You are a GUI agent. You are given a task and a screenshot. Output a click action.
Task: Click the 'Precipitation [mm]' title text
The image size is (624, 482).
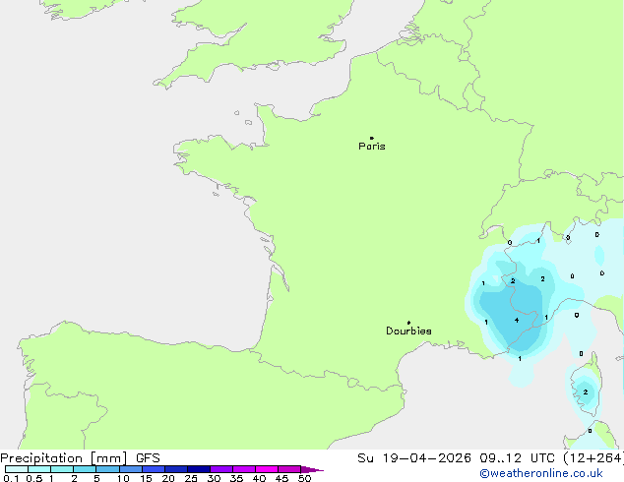(x=64, y=458)
